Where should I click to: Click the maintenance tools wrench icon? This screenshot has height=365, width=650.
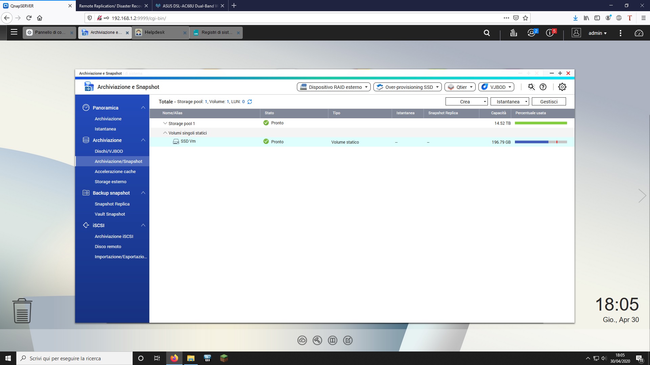coord(531,87)
